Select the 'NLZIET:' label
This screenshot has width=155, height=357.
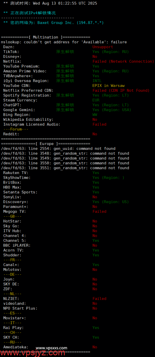click(x=11, y=299)
